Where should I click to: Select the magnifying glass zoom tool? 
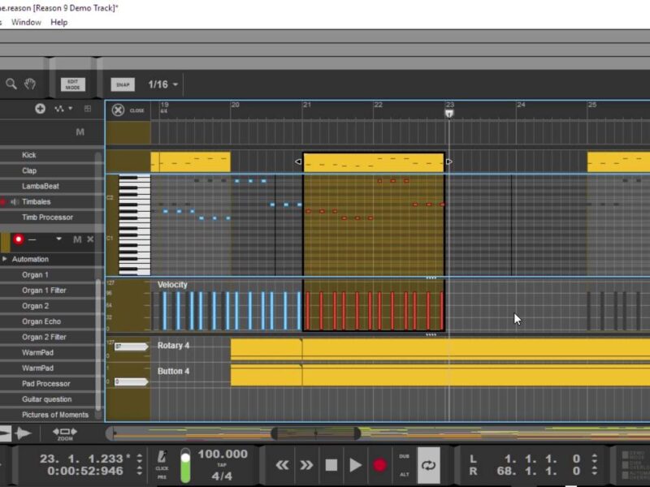11,84
